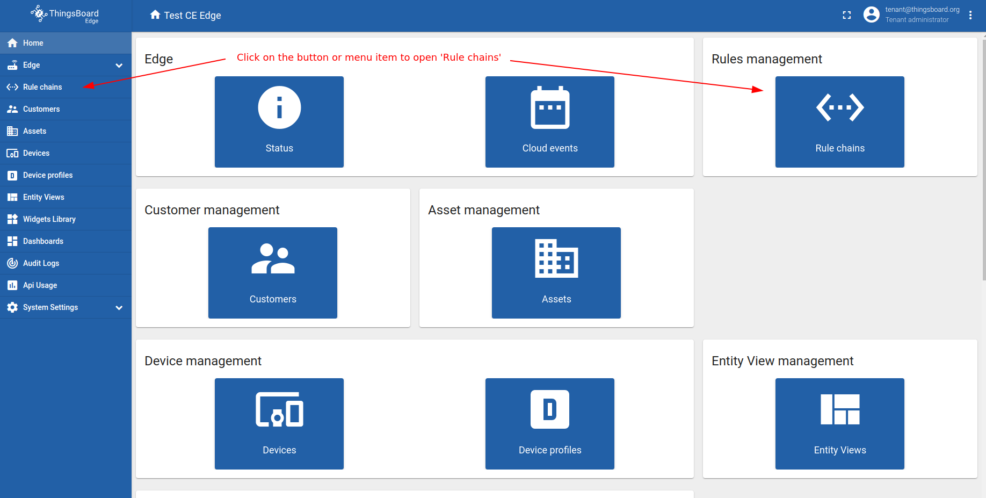This screenshot has height=498, width=986.
Task: Click the Entity Views icon in sidebar
Action: 12,197
